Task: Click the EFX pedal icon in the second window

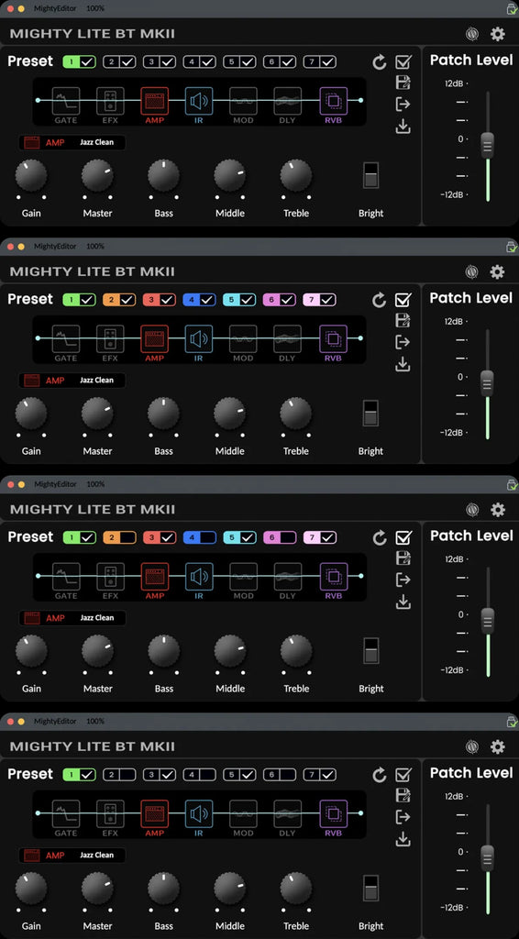Action: [110, 339]
